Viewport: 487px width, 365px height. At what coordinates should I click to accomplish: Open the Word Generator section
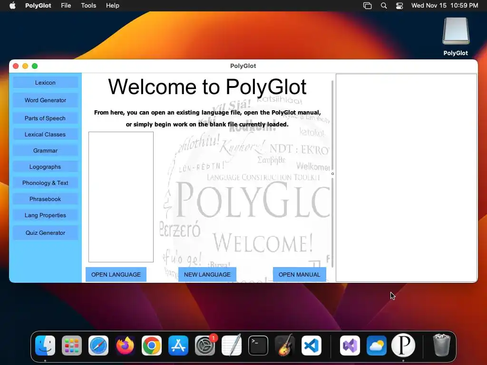[45, 100]
